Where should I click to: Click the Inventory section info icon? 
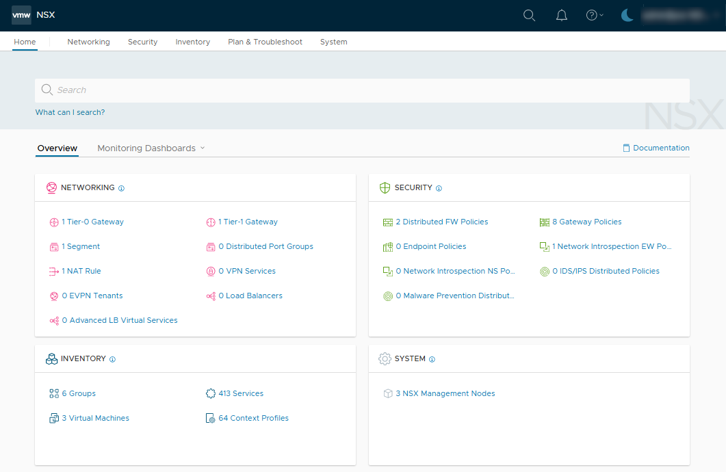(x=112, y=359)
